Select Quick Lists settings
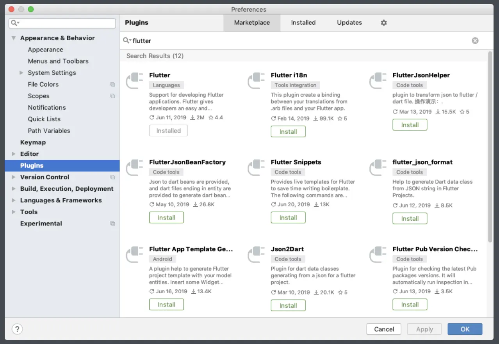This screenshot has height=344, width=499. (44, 119)
